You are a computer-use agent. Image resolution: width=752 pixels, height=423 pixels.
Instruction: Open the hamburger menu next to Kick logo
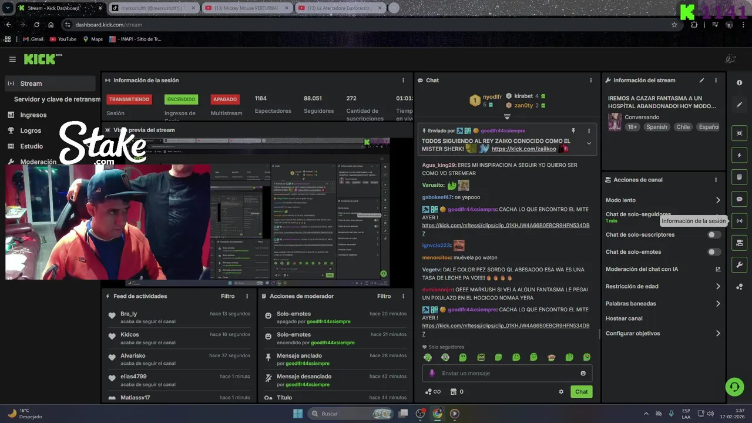click(x=12, y=59)
